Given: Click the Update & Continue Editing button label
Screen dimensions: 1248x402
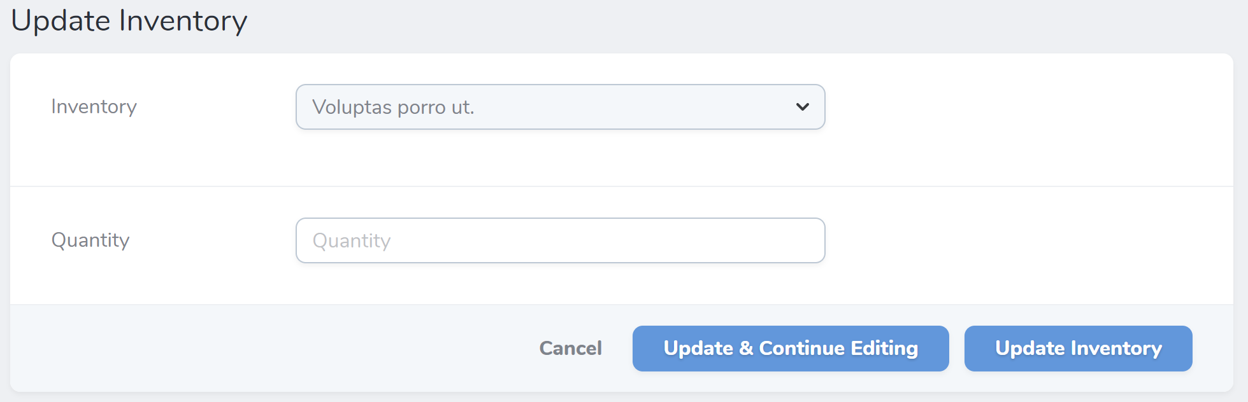Looking at the screenshot, I should tap(790, 348).
